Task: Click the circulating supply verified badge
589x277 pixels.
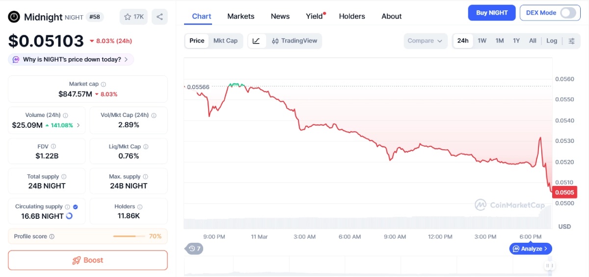Action: click(75, 207)
